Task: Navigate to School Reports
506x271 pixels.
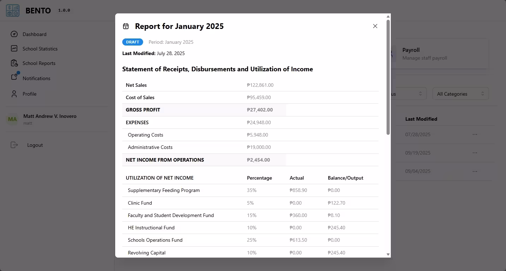Action: (39, 63)
